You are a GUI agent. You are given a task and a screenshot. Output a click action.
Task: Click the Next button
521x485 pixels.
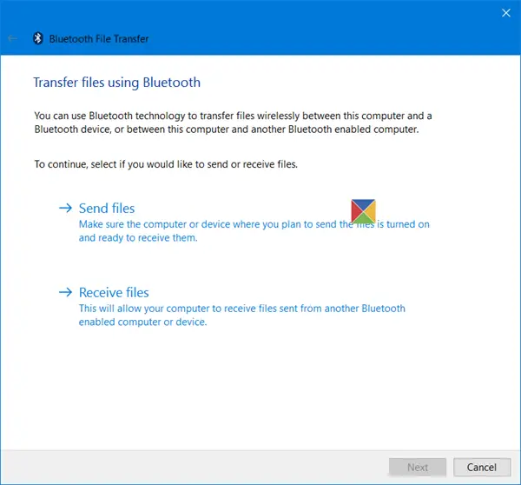tap(418, 468)
